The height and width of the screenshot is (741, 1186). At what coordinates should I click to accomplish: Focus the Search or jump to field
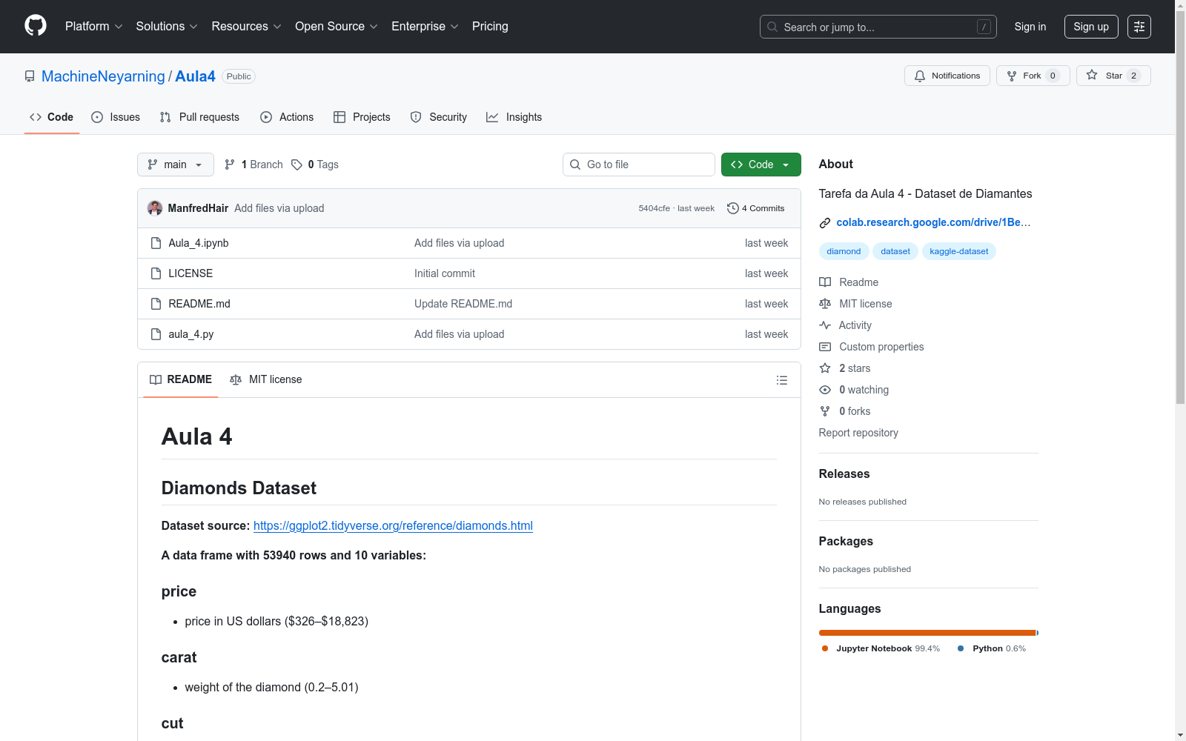(878, 27)
